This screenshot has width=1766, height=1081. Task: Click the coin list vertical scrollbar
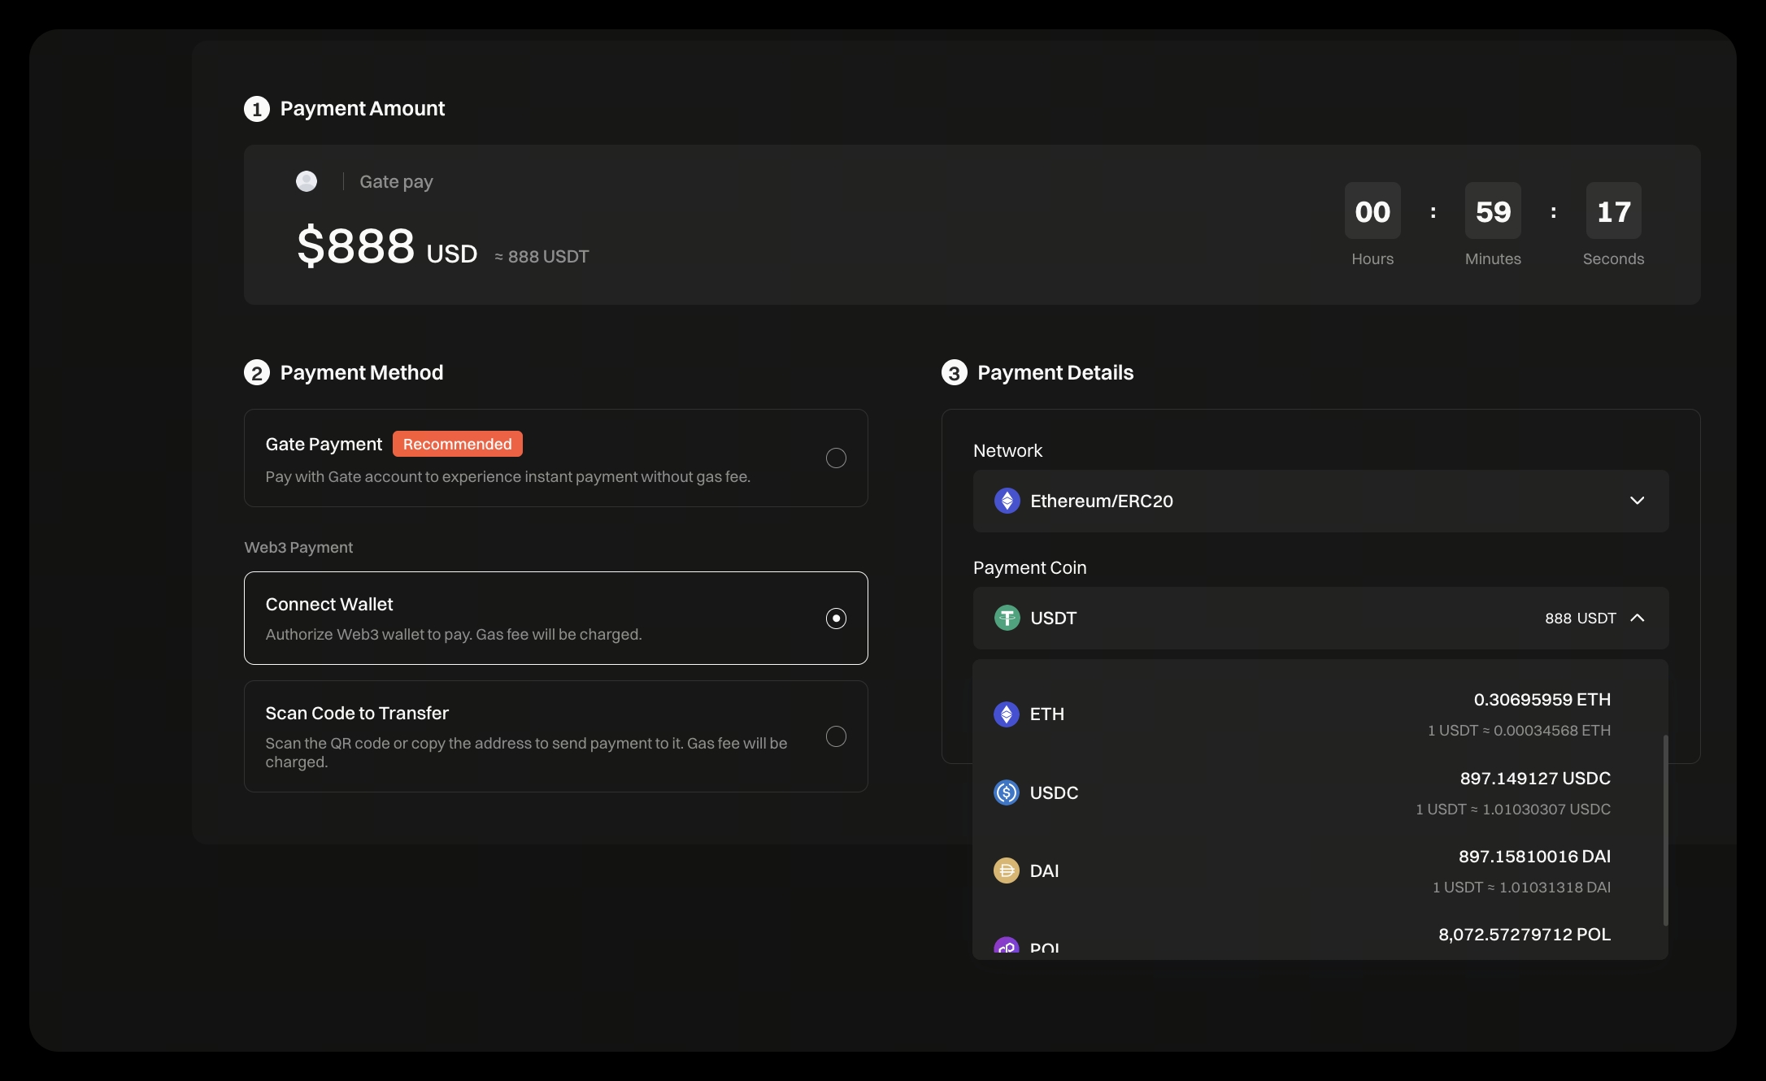point(1665,829)
